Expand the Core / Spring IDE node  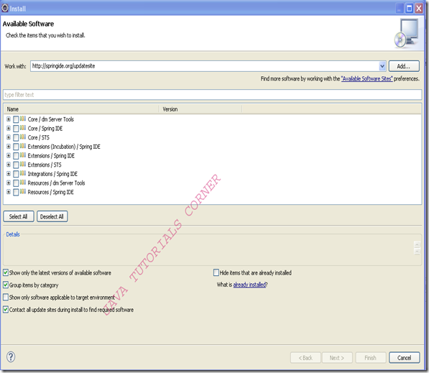pos(9,129)
